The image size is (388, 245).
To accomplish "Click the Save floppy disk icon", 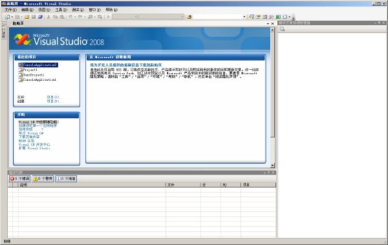I will pos(34,17).
